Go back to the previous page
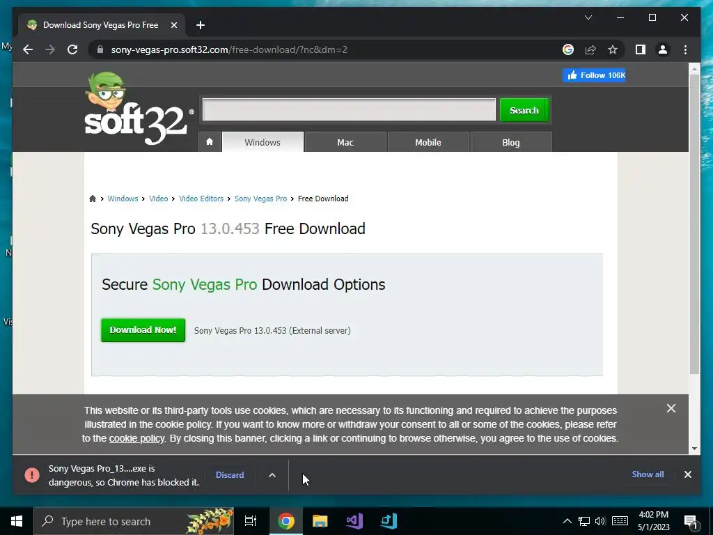Screen dimensions: 713x535 point(28,49)
